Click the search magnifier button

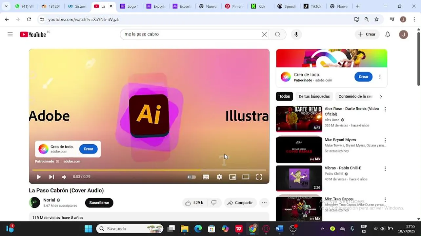click(278, 34)
